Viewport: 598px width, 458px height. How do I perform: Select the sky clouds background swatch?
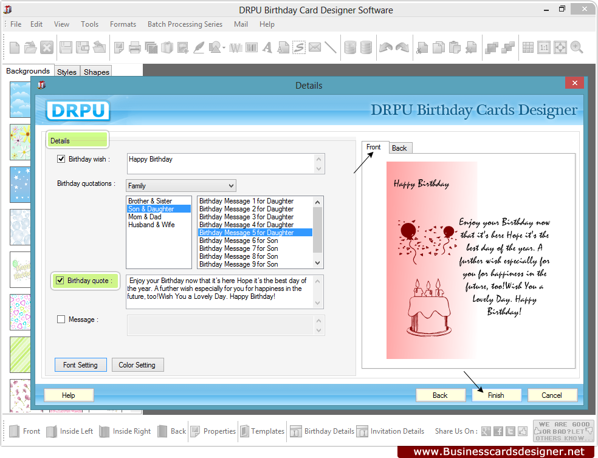20,100
